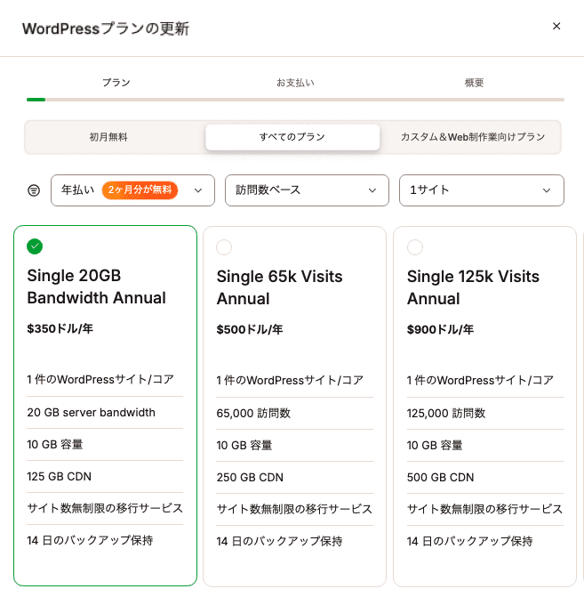
Task: Open the 訪問数ベース dropdown
Action: 307,190
